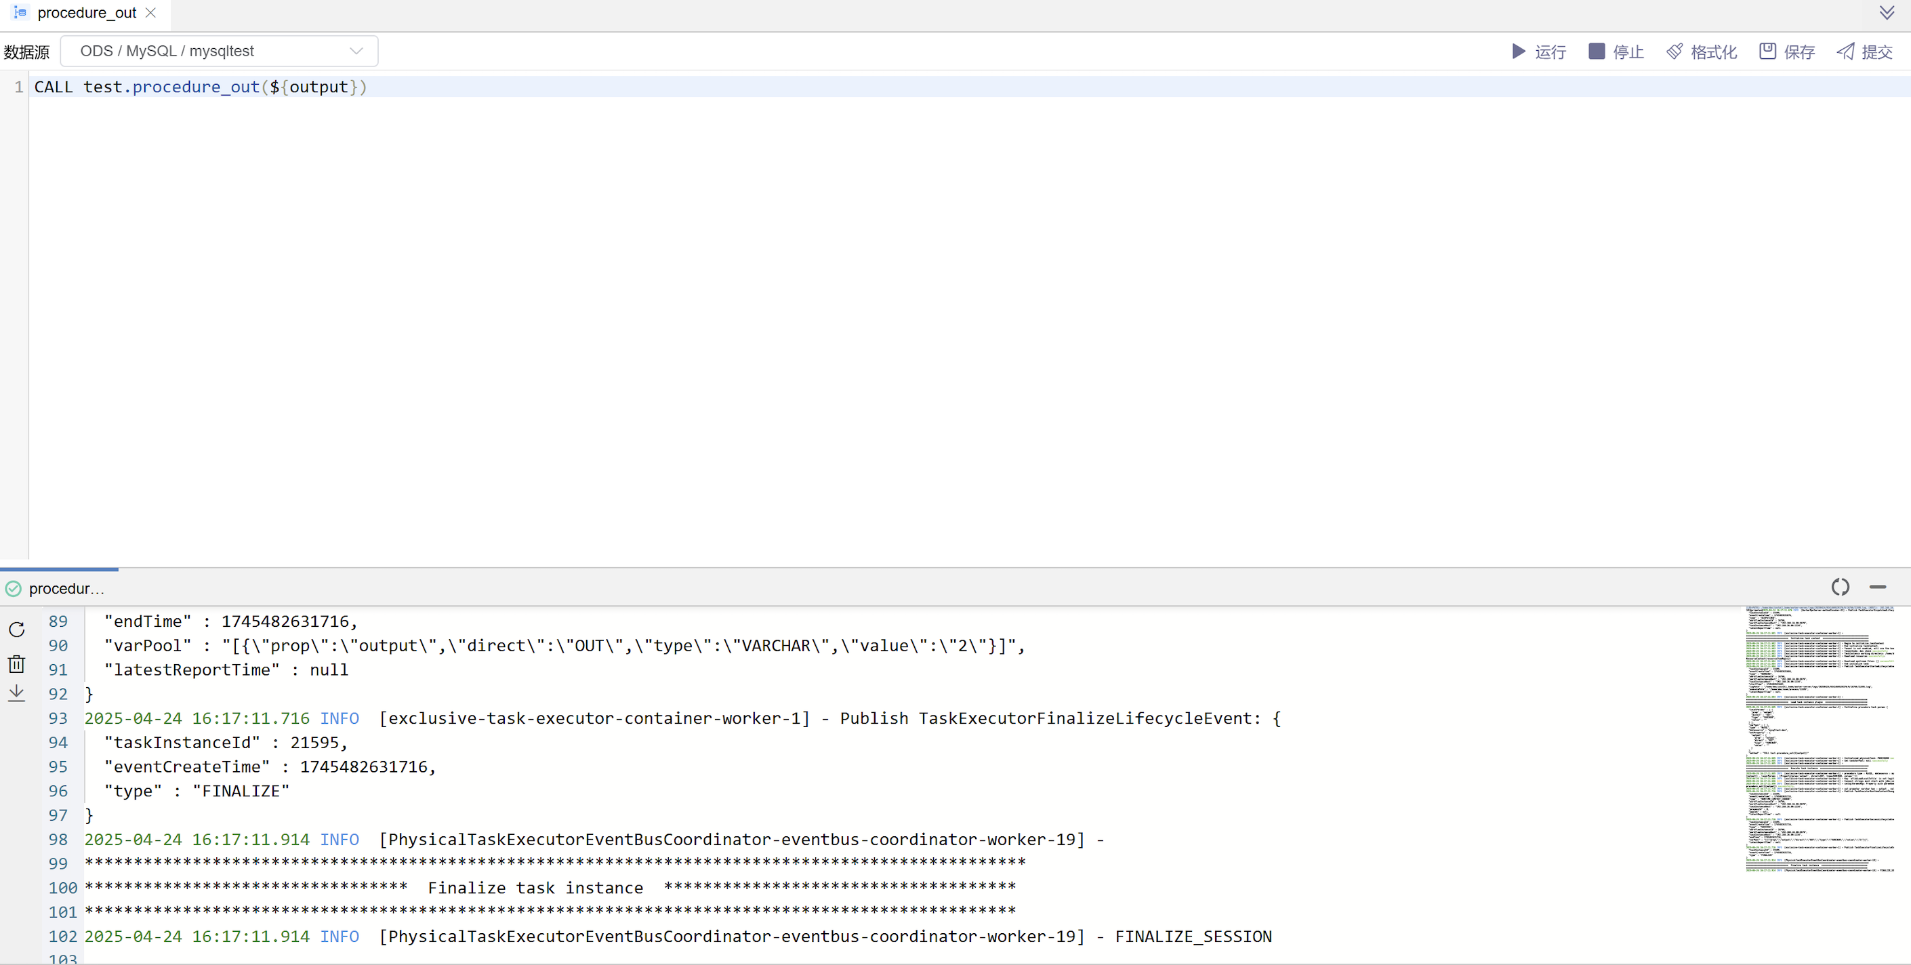
Task: Expand the datasource dropdown chevron arrow
Action: 356,52
